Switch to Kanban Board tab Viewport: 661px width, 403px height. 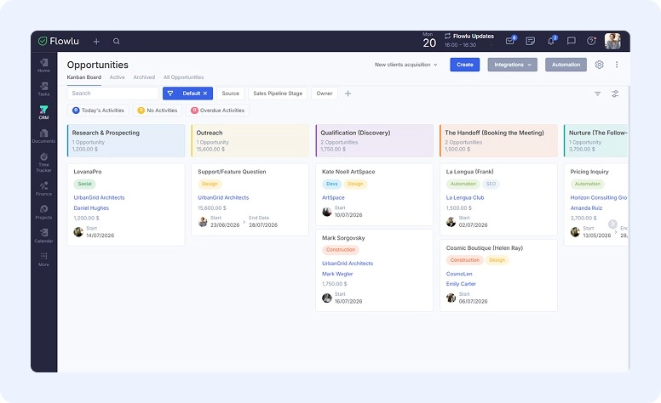tap(83, 77)
